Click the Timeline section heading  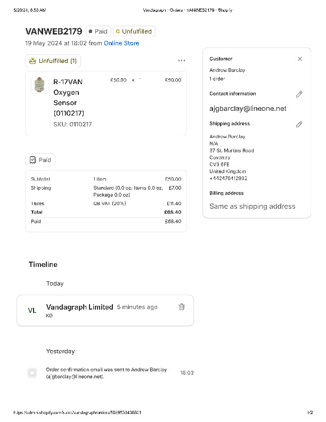43,264
